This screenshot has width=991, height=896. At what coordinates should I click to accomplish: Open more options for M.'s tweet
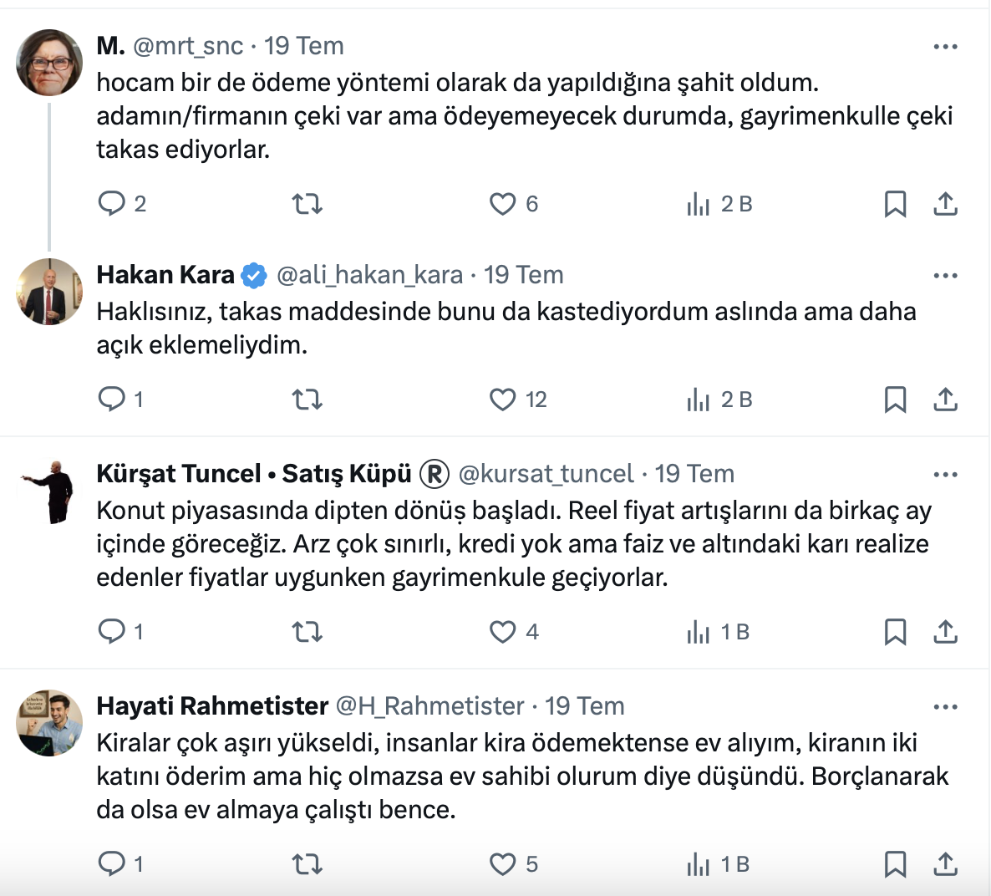[x=945, y=47]
